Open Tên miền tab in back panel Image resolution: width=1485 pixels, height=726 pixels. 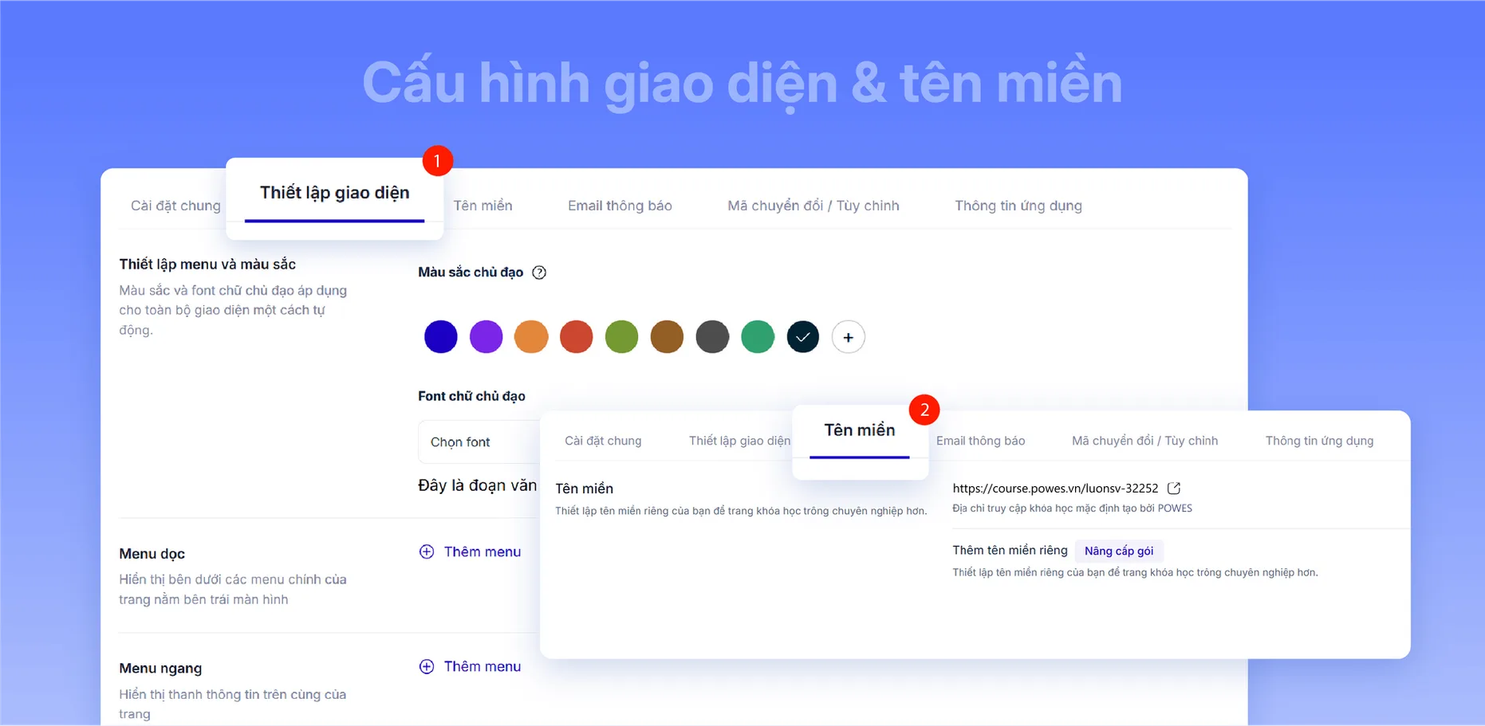[483, 206]
